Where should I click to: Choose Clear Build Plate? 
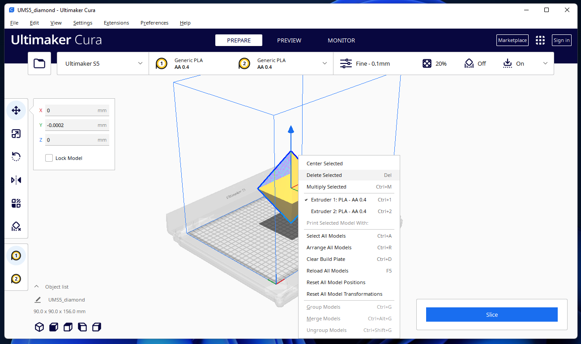[x=349, y=259]
